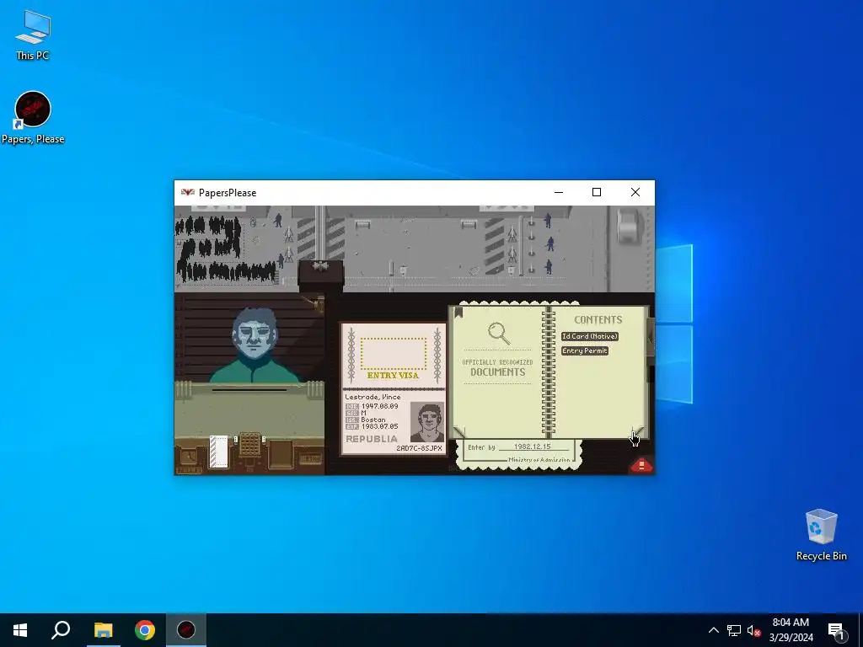Click the rulebook bookmark ribbon

pos(458,313)
